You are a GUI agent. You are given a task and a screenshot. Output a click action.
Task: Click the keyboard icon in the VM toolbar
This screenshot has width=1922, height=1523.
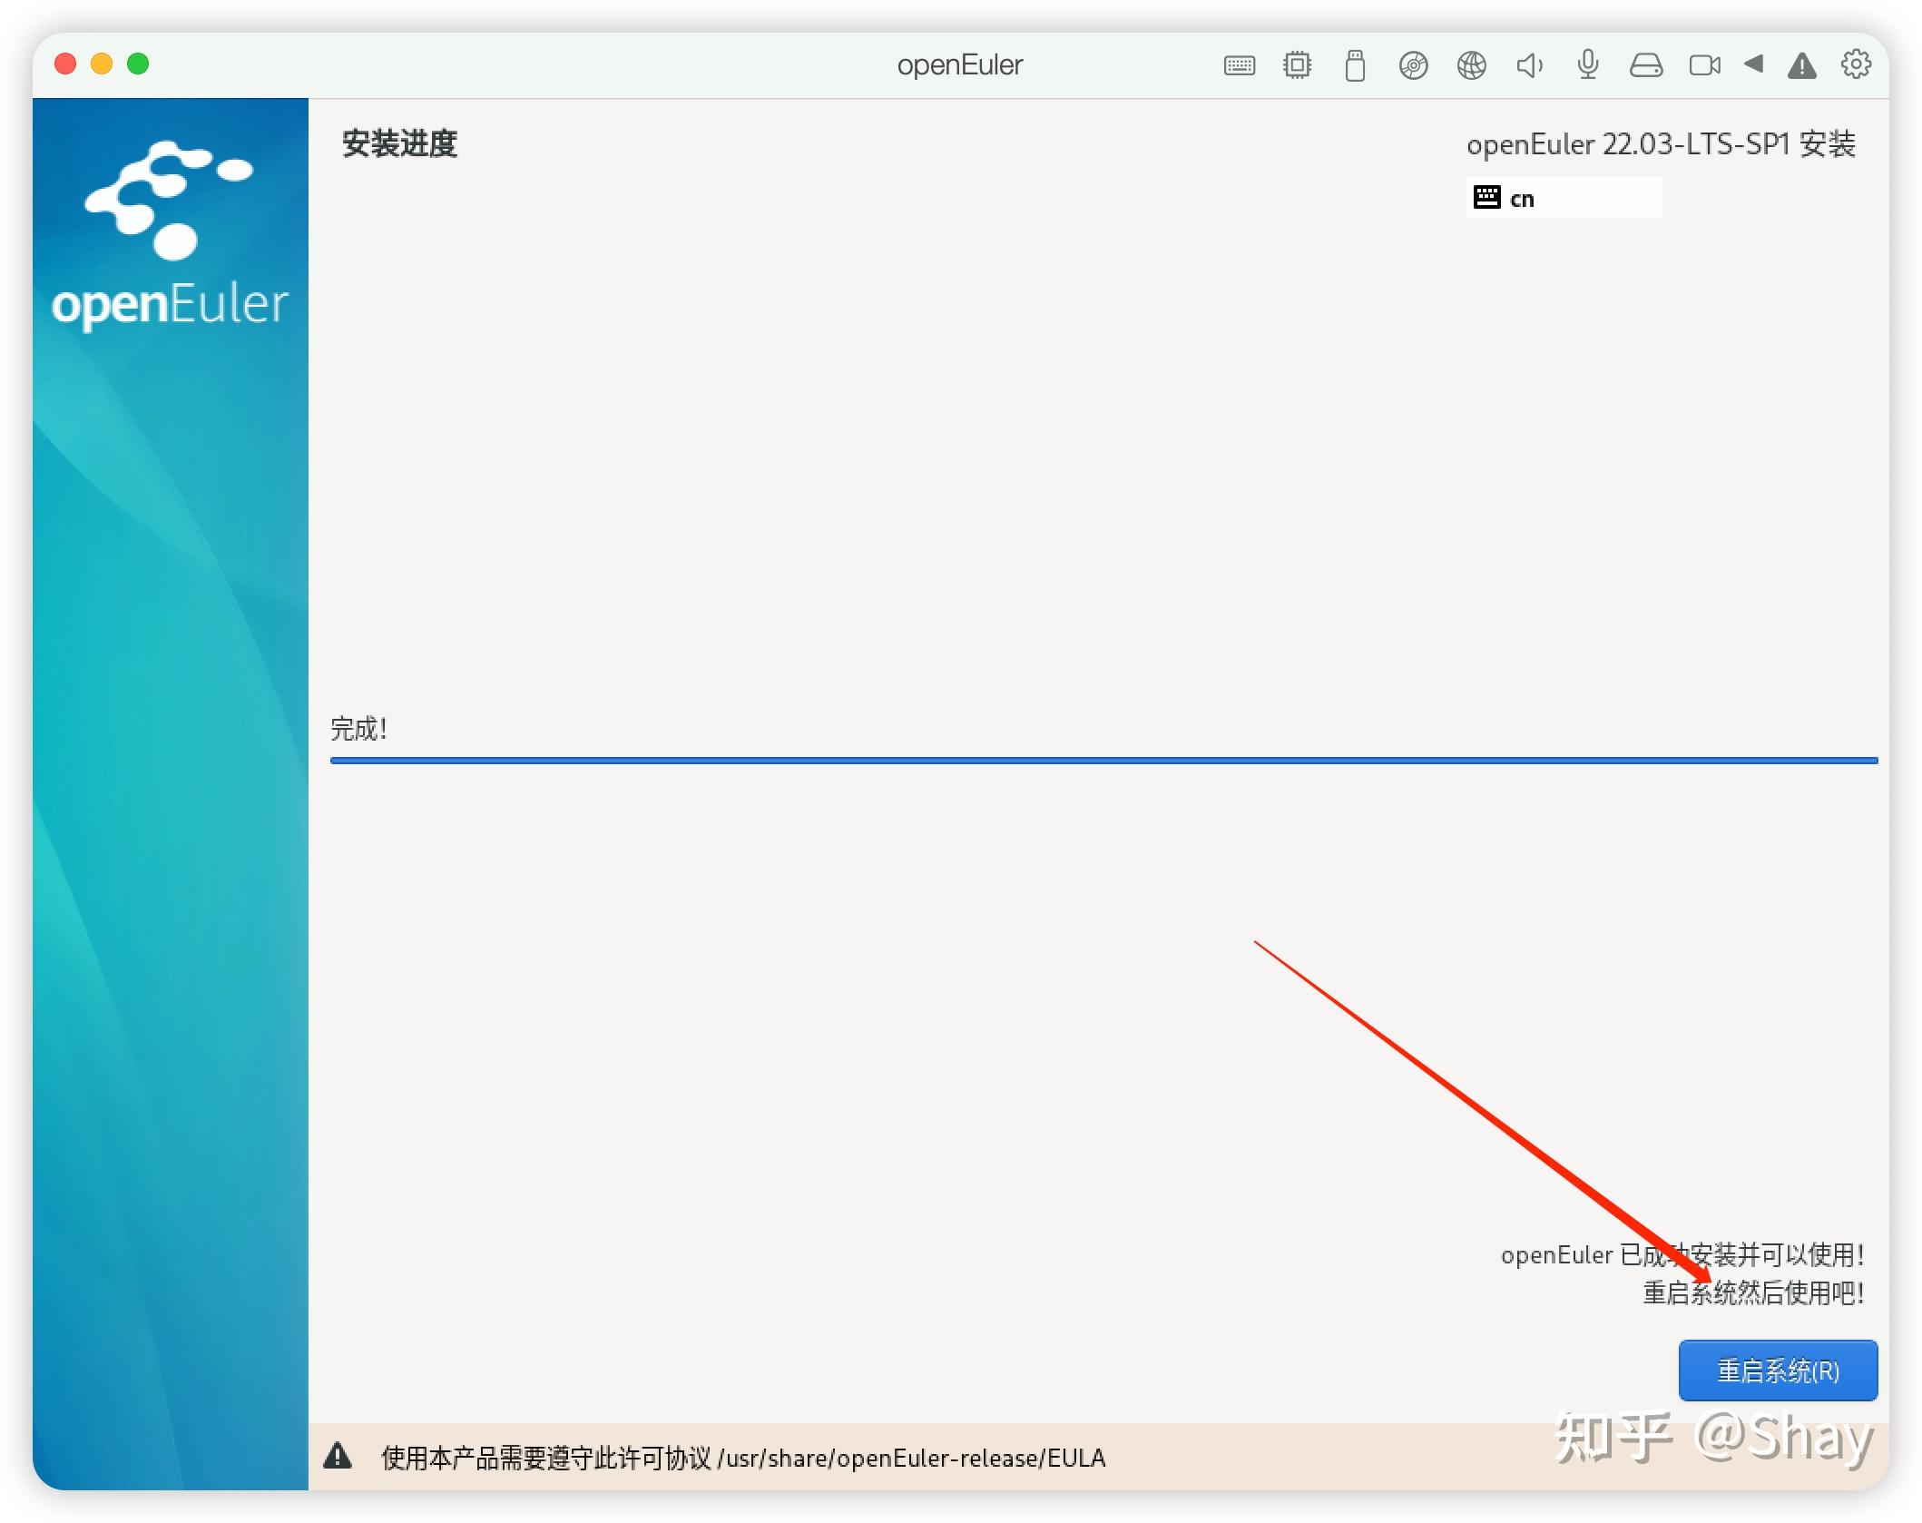[1239, 65]
